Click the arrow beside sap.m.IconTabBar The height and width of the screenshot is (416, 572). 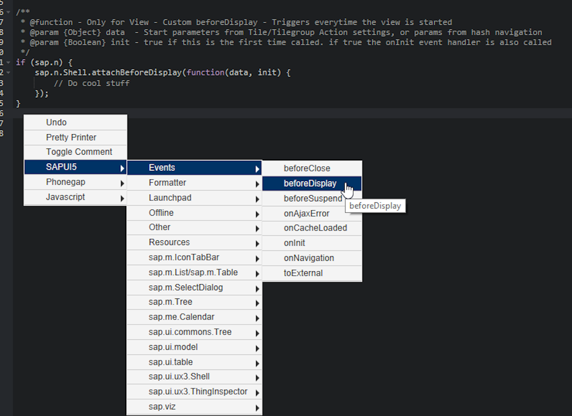pos(257,259)
